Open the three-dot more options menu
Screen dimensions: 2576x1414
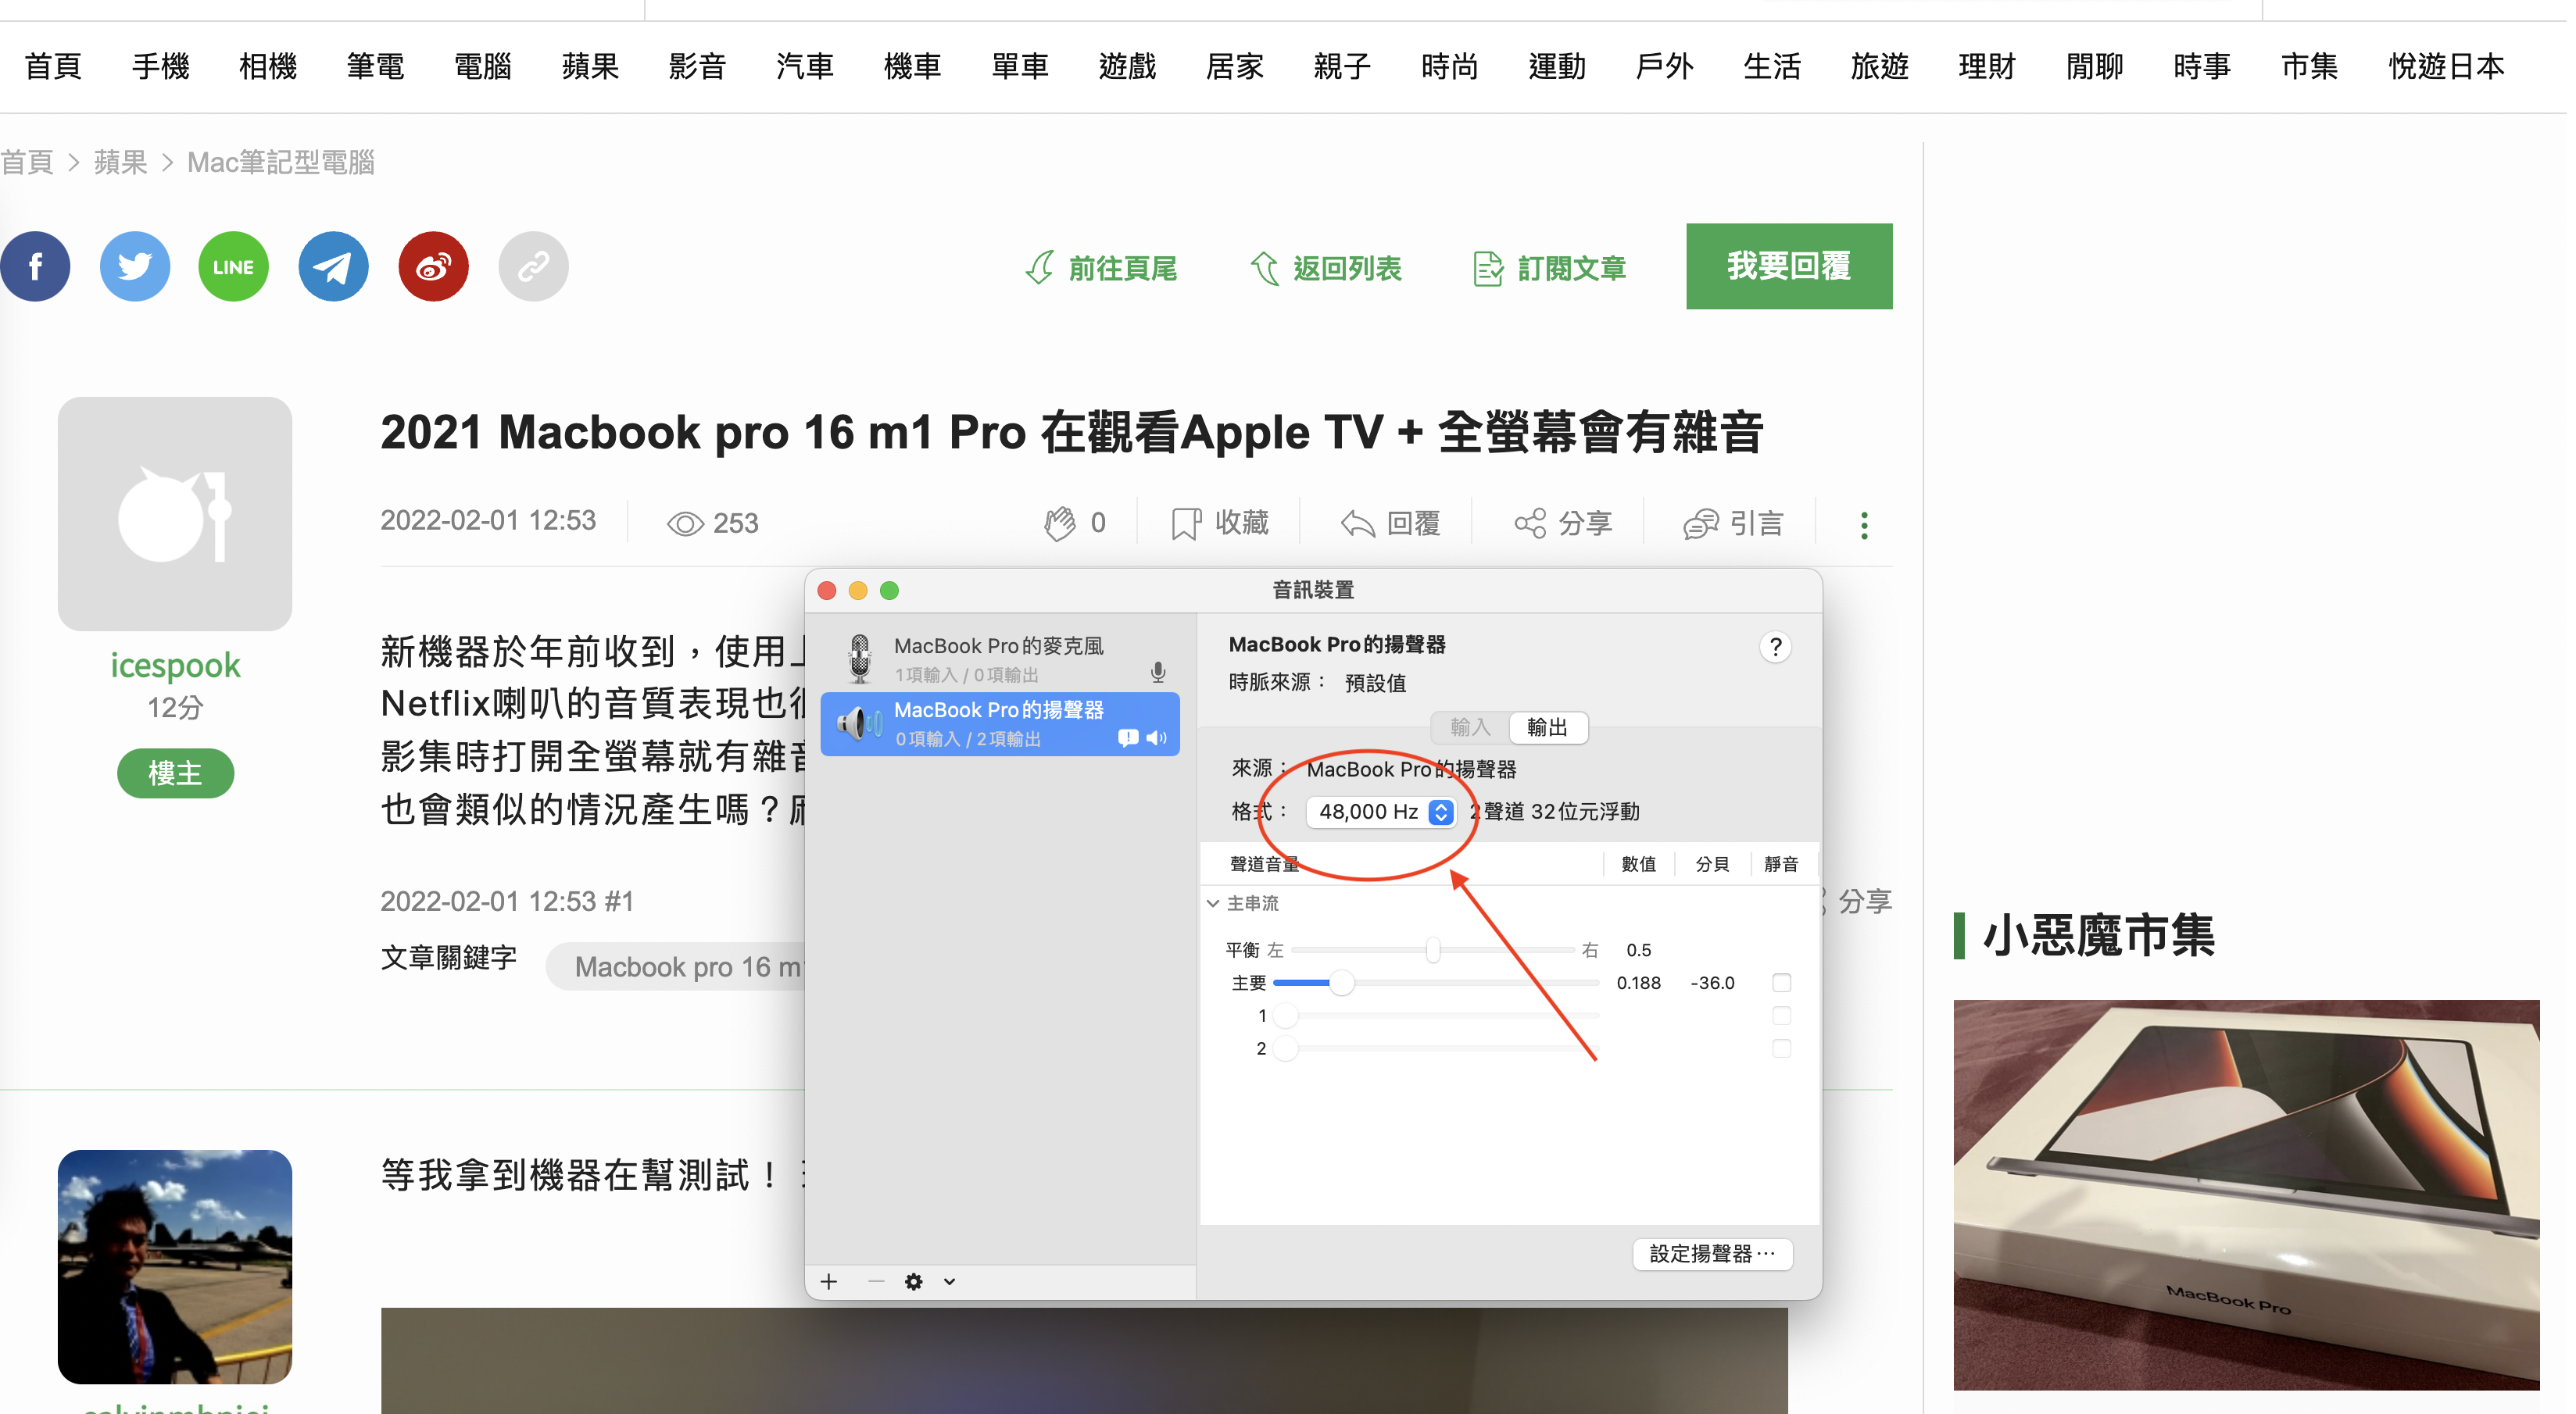[1864, 525]
